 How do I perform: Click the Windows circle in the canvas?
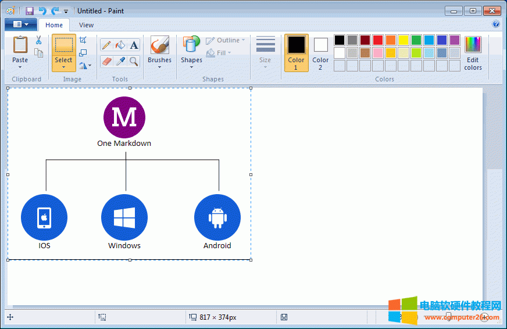coord(124,217)
